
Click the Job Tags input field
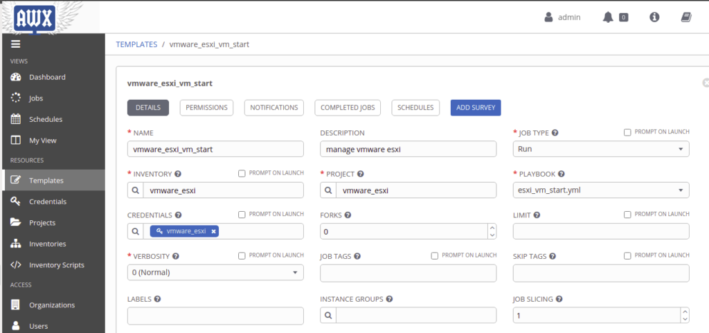pyautogui.click(x=409, y=273)
